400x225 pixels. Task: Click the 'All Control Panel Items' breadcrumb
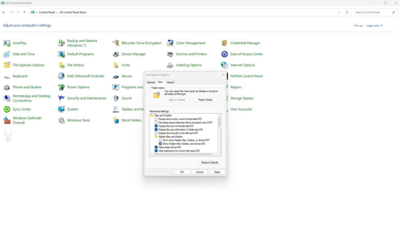(x=73, y=12)
